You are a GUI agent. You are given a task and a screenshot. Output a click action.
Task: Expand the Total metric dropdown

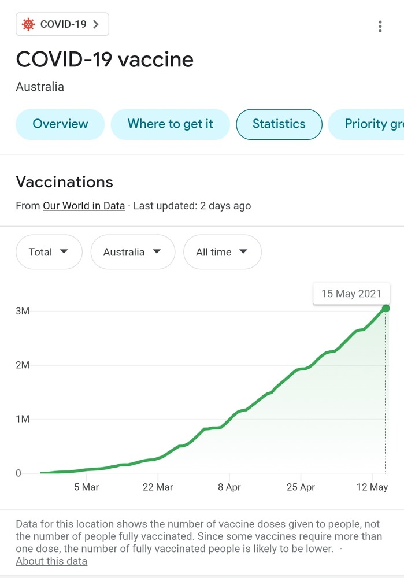pyautogui.click(x=49, y=252)
